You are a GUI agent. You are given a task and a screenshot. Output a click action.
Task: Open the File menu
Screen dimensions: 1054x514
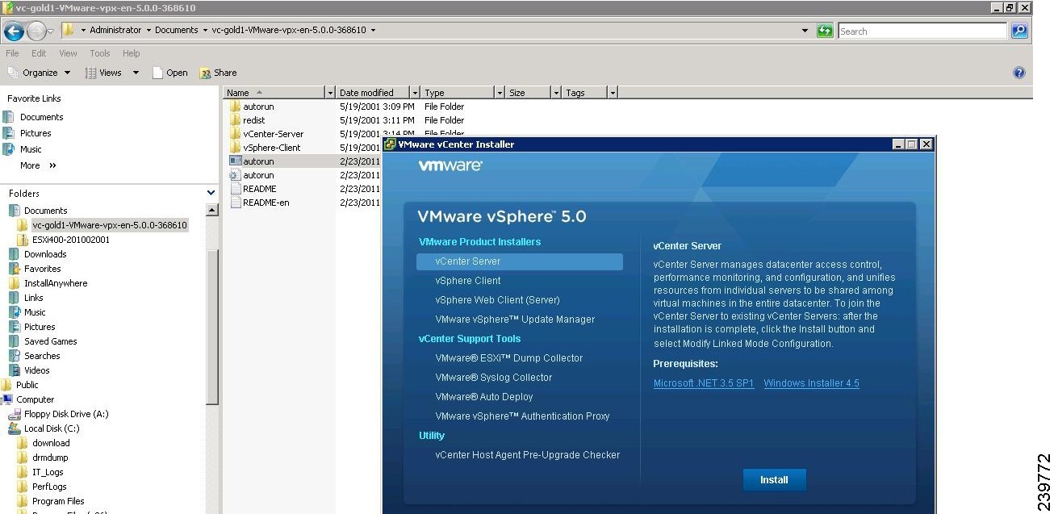pos(14,53)
